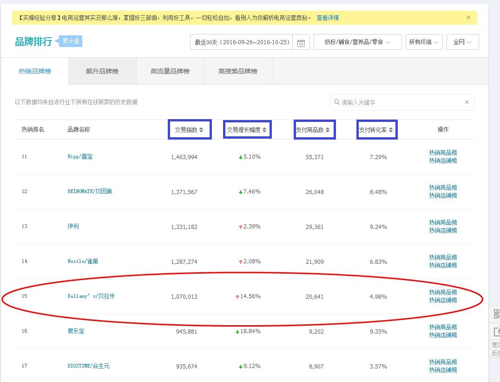Open BEINGMATE/贝因美 brand link
Viewport: 500px width, 382px height.
point(90,191)
